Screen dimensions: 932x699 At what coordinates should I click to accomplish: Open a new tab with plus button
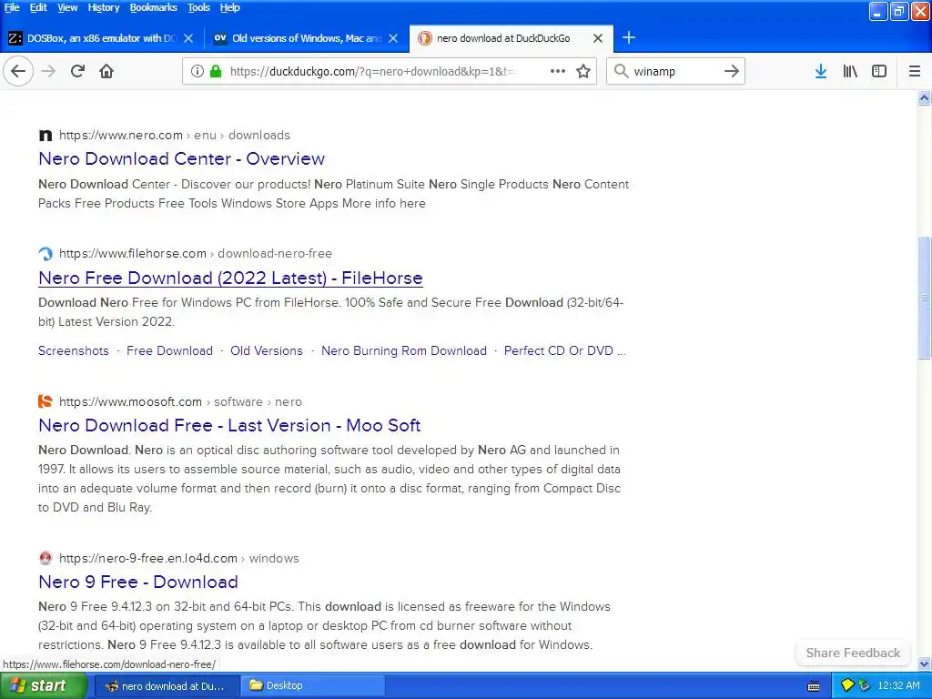[x=629, y=38]
